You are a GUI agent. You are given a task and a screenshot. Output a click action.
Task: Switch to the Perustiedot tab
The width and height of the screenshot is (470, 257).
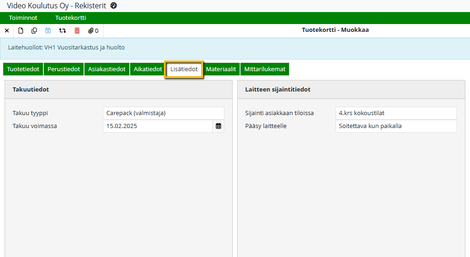click(x=64, y=69)
